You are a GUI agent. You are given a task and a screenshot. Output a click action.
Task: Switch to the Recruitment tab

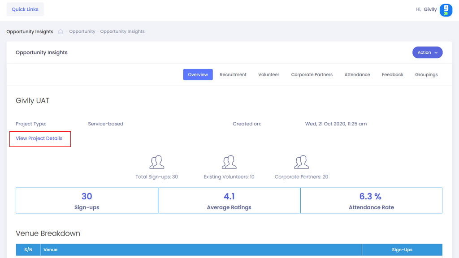coord(233,75)
